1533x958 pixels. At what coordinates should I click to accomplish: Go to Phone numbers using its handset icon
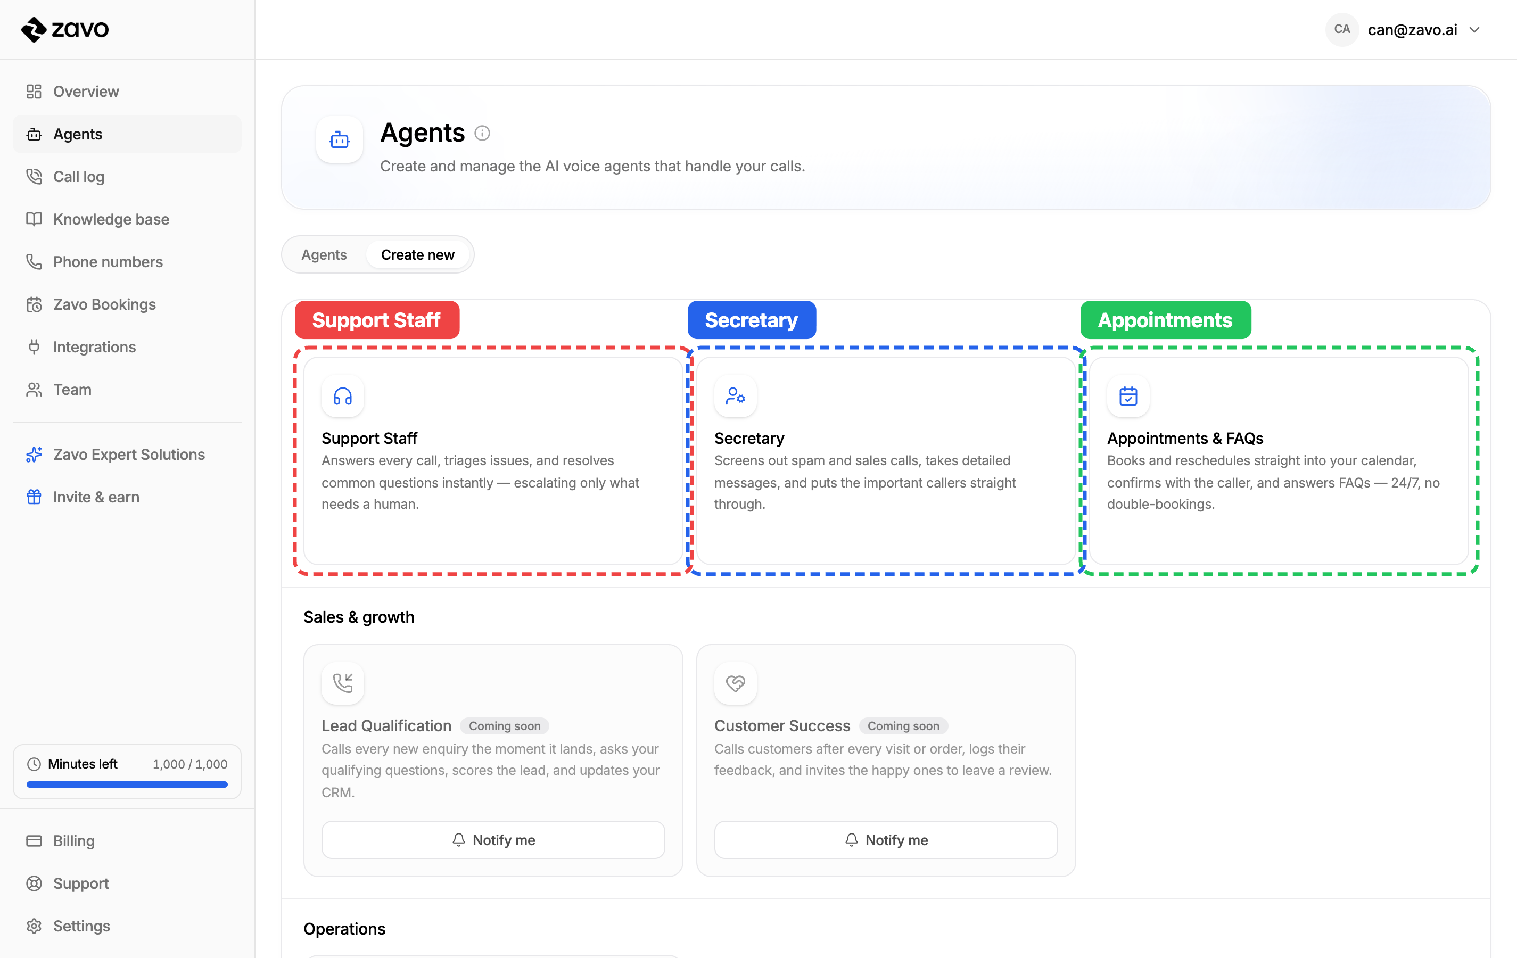(34, 262)
